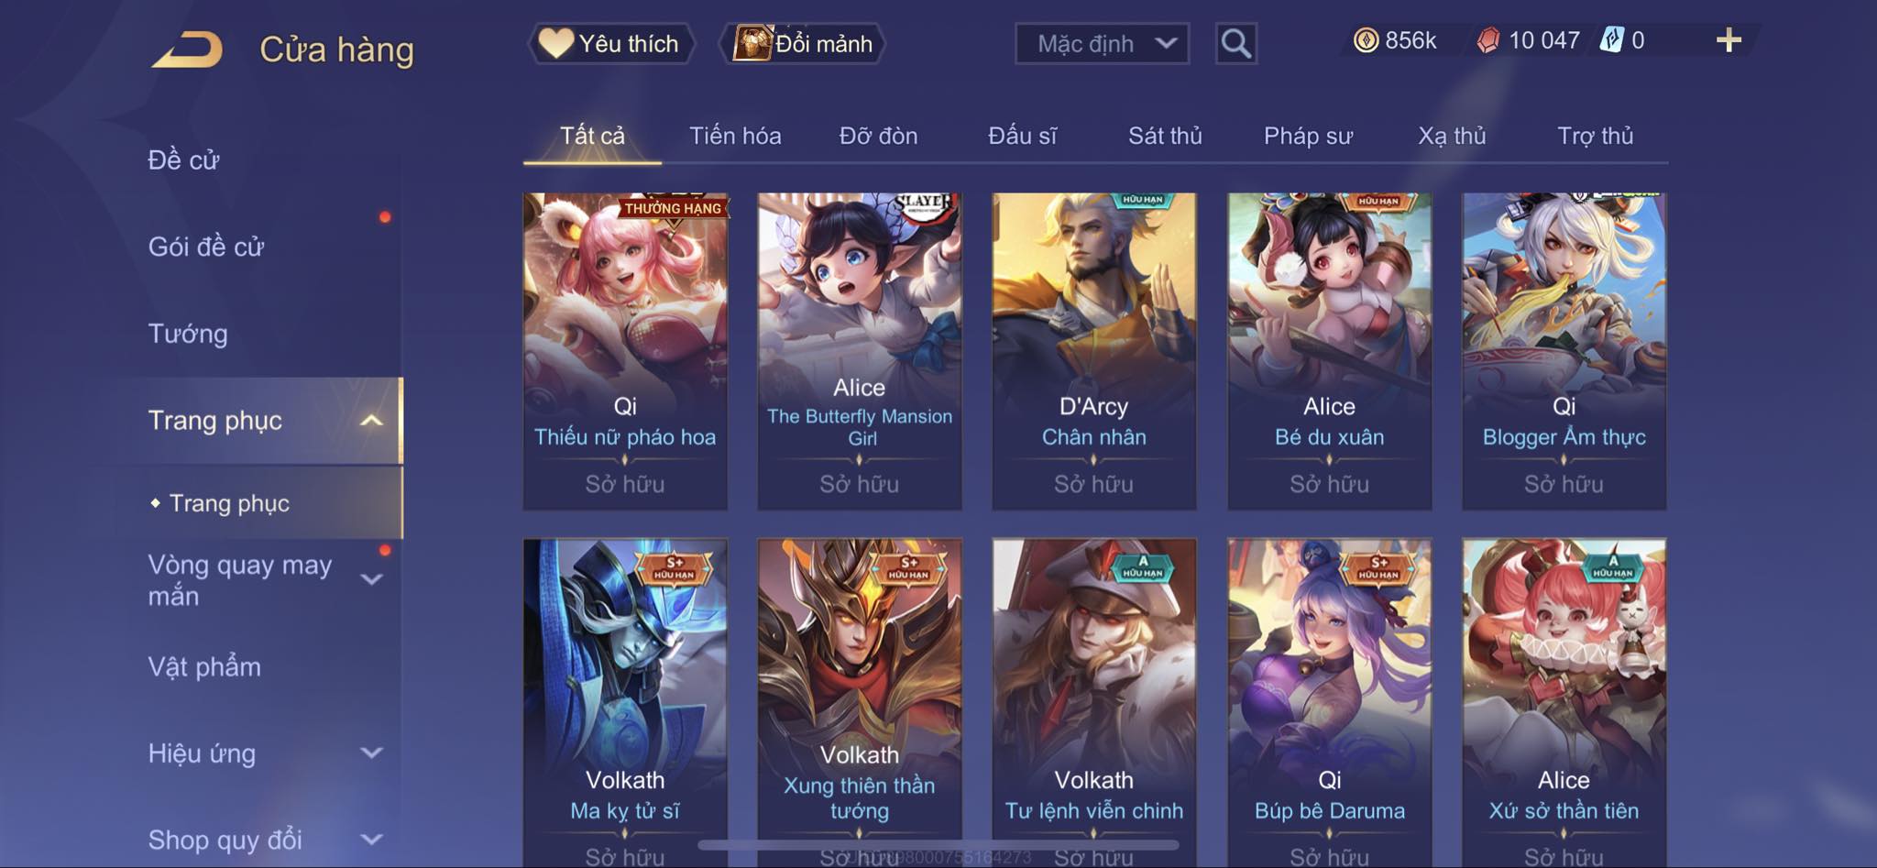
Task: Open the Mặc định sort dropdown
Action: 1102,43
